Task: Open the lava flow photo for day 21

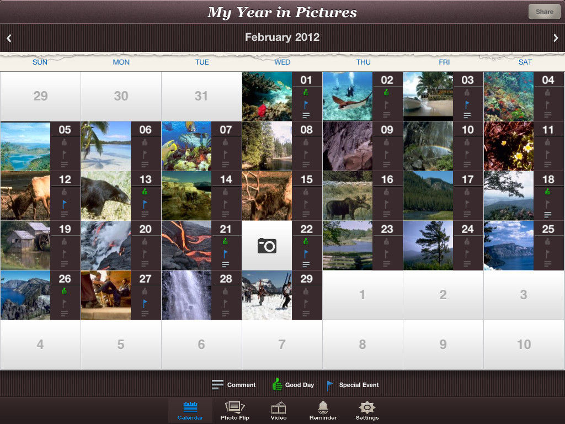Action: point(186,246)
